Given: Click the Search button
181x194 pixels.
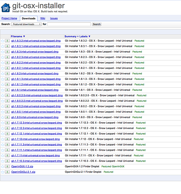Looking at the screenshot, I should (96, 24).
